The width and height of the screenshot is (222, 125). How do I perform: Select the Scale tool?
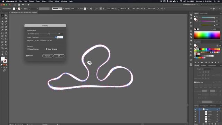coord(6,33)
